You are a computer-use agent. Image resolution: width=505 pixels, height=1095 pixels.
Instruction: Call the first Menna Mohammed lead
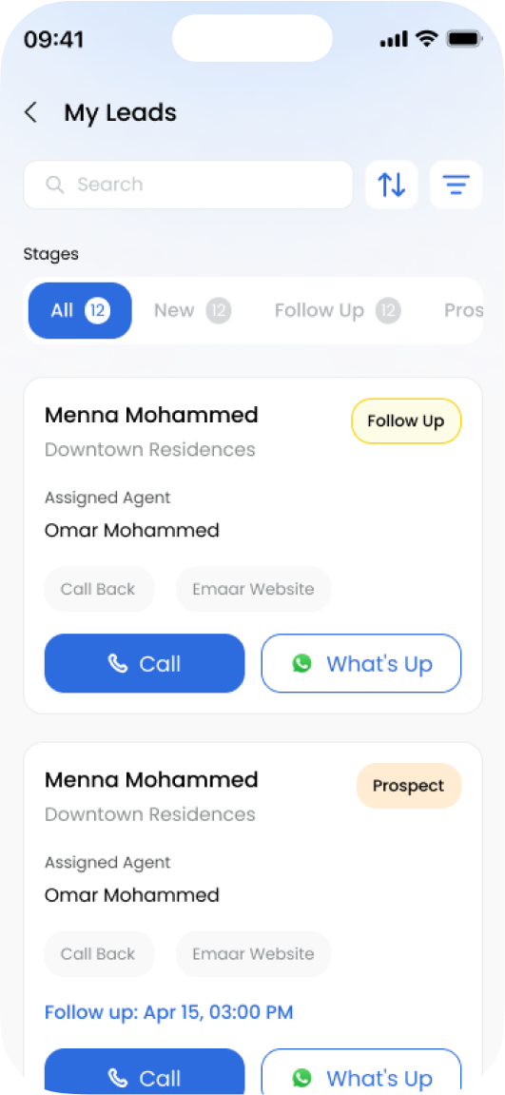(x=145, y=663)
